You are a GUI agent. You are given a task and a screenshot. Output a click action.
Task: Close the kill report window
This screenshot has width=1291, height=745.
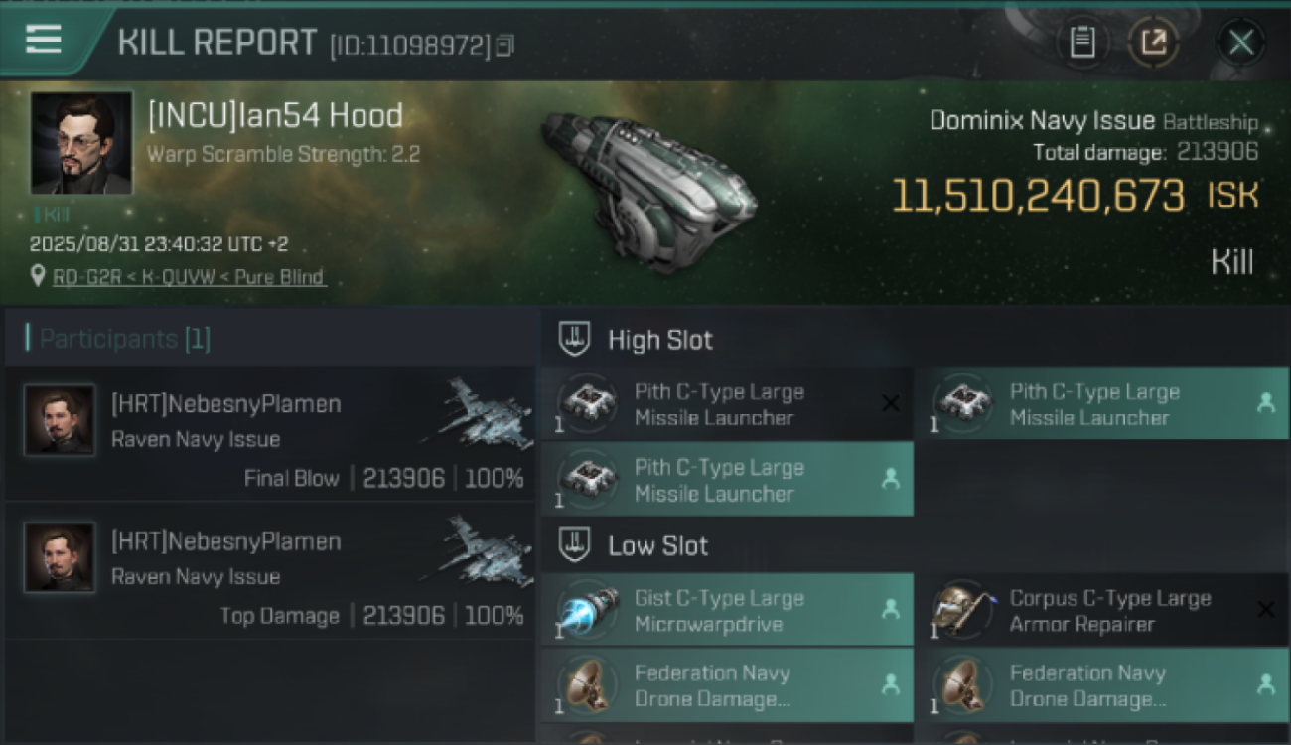coord(1240,43)
